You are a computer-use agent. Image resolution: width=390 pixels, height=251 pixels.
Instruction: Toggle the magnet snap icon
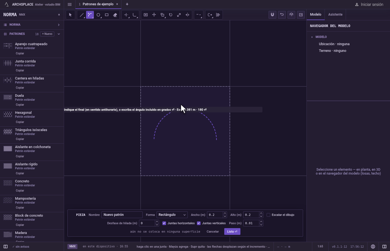pos(272,15)
